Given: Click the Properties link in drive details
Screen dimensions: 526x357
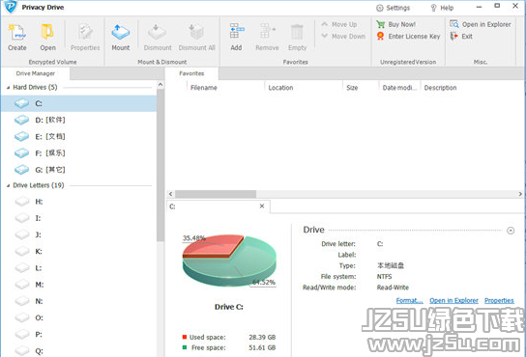Looking at the screenshot, I should point(499,300).
